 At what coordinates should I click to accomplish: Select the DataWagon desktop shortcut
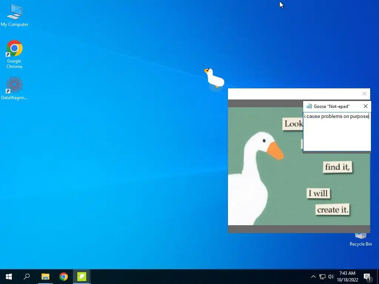(14, 88)
